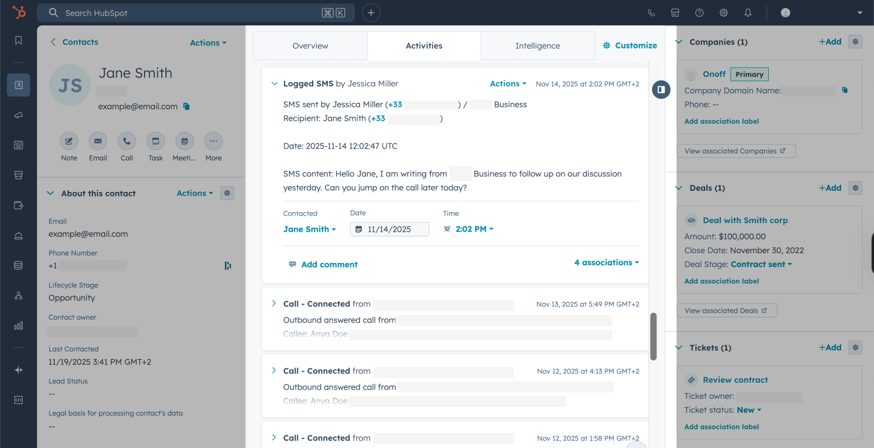Open More contact actions ellipsis
This screenshot has height=448, width=874.
click(213, 141)
